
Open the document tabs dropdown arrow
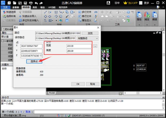[162, 29]
